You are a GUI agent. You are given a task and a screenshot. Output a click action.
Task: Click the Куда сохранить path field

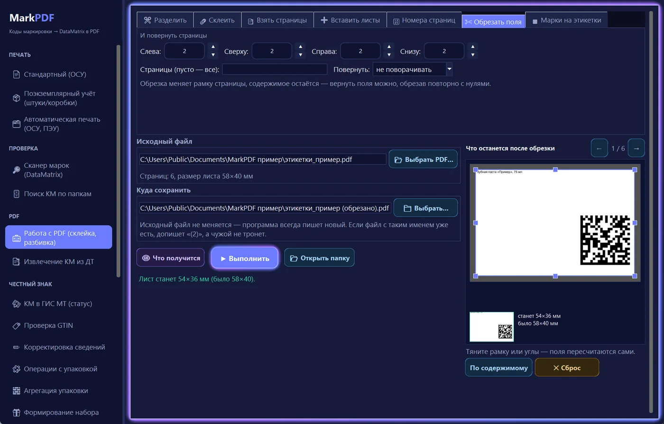pyautogui.click(x=265, y=208)
